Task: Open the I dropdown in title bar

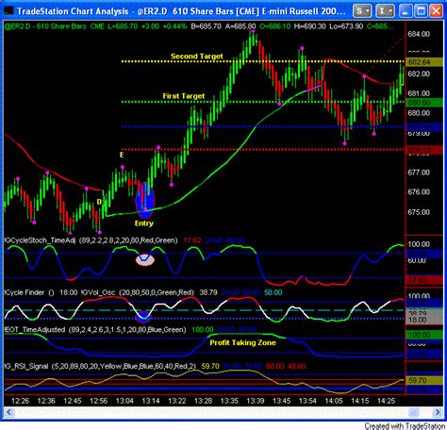Action: click(x=385, y=11)
